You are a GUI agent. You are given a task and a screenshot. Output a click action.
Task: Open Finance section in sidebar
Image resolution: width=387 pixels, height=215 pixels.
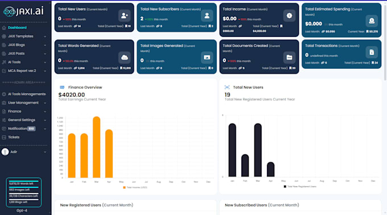[x=14, y=111]
